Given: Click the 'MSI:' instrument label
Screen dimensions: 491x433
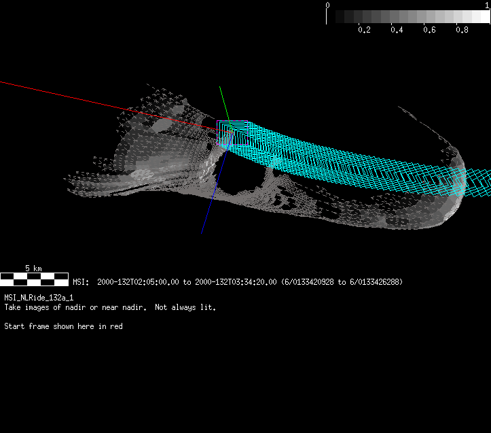Looking at the screenshot, I should pos(81,282).
